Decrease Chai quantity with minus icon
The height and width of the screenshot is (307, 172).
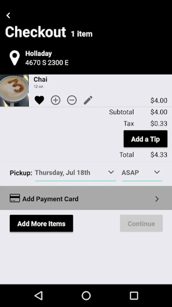[x=72, y=100]
